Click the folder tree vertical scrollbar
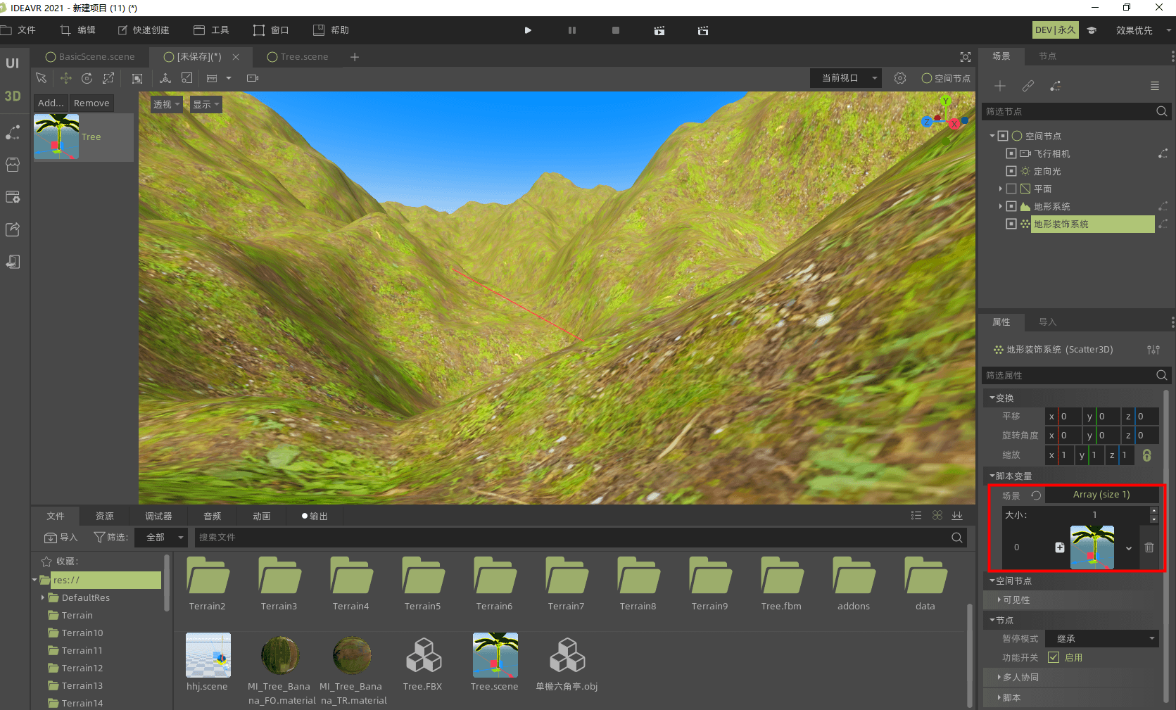Image resolution: width=1176 pixels, height=710 pixels. (x=167, y=584)
